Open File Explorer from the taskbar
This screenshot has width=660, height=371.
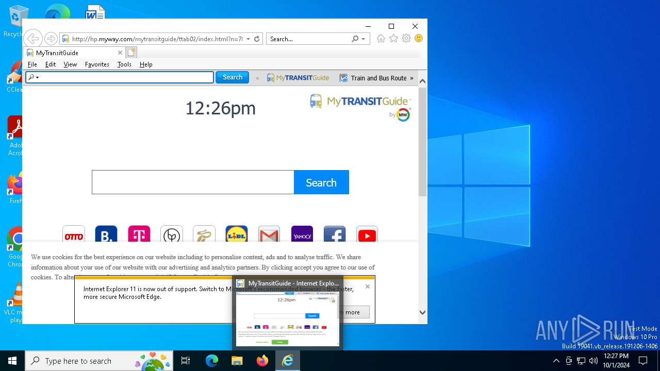tap(237, 361)
